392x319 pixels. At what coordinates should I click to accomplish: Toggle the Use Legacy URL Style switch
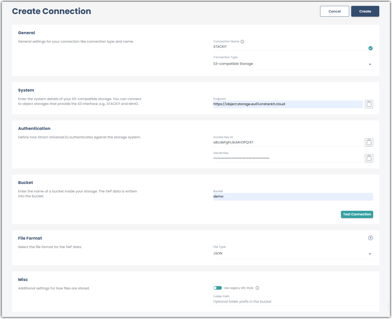coord(218,288)
